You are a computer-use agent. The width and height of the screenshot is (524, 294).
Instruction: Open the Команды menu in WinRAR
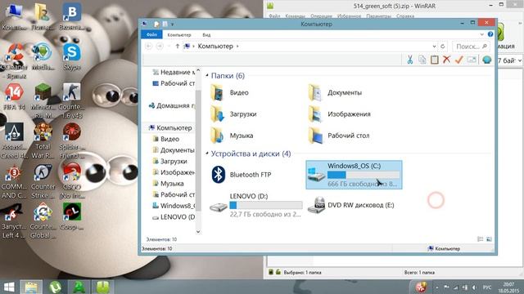[295, 16]
